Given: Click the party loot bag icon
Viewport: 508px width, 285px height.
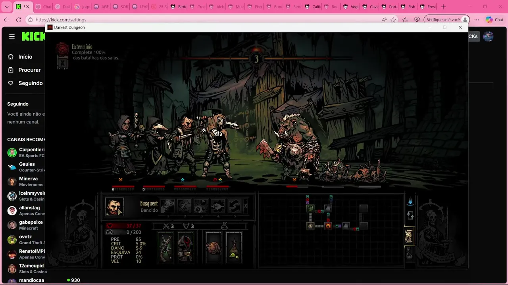Looking at the screenshot, I should coord(224,226).
